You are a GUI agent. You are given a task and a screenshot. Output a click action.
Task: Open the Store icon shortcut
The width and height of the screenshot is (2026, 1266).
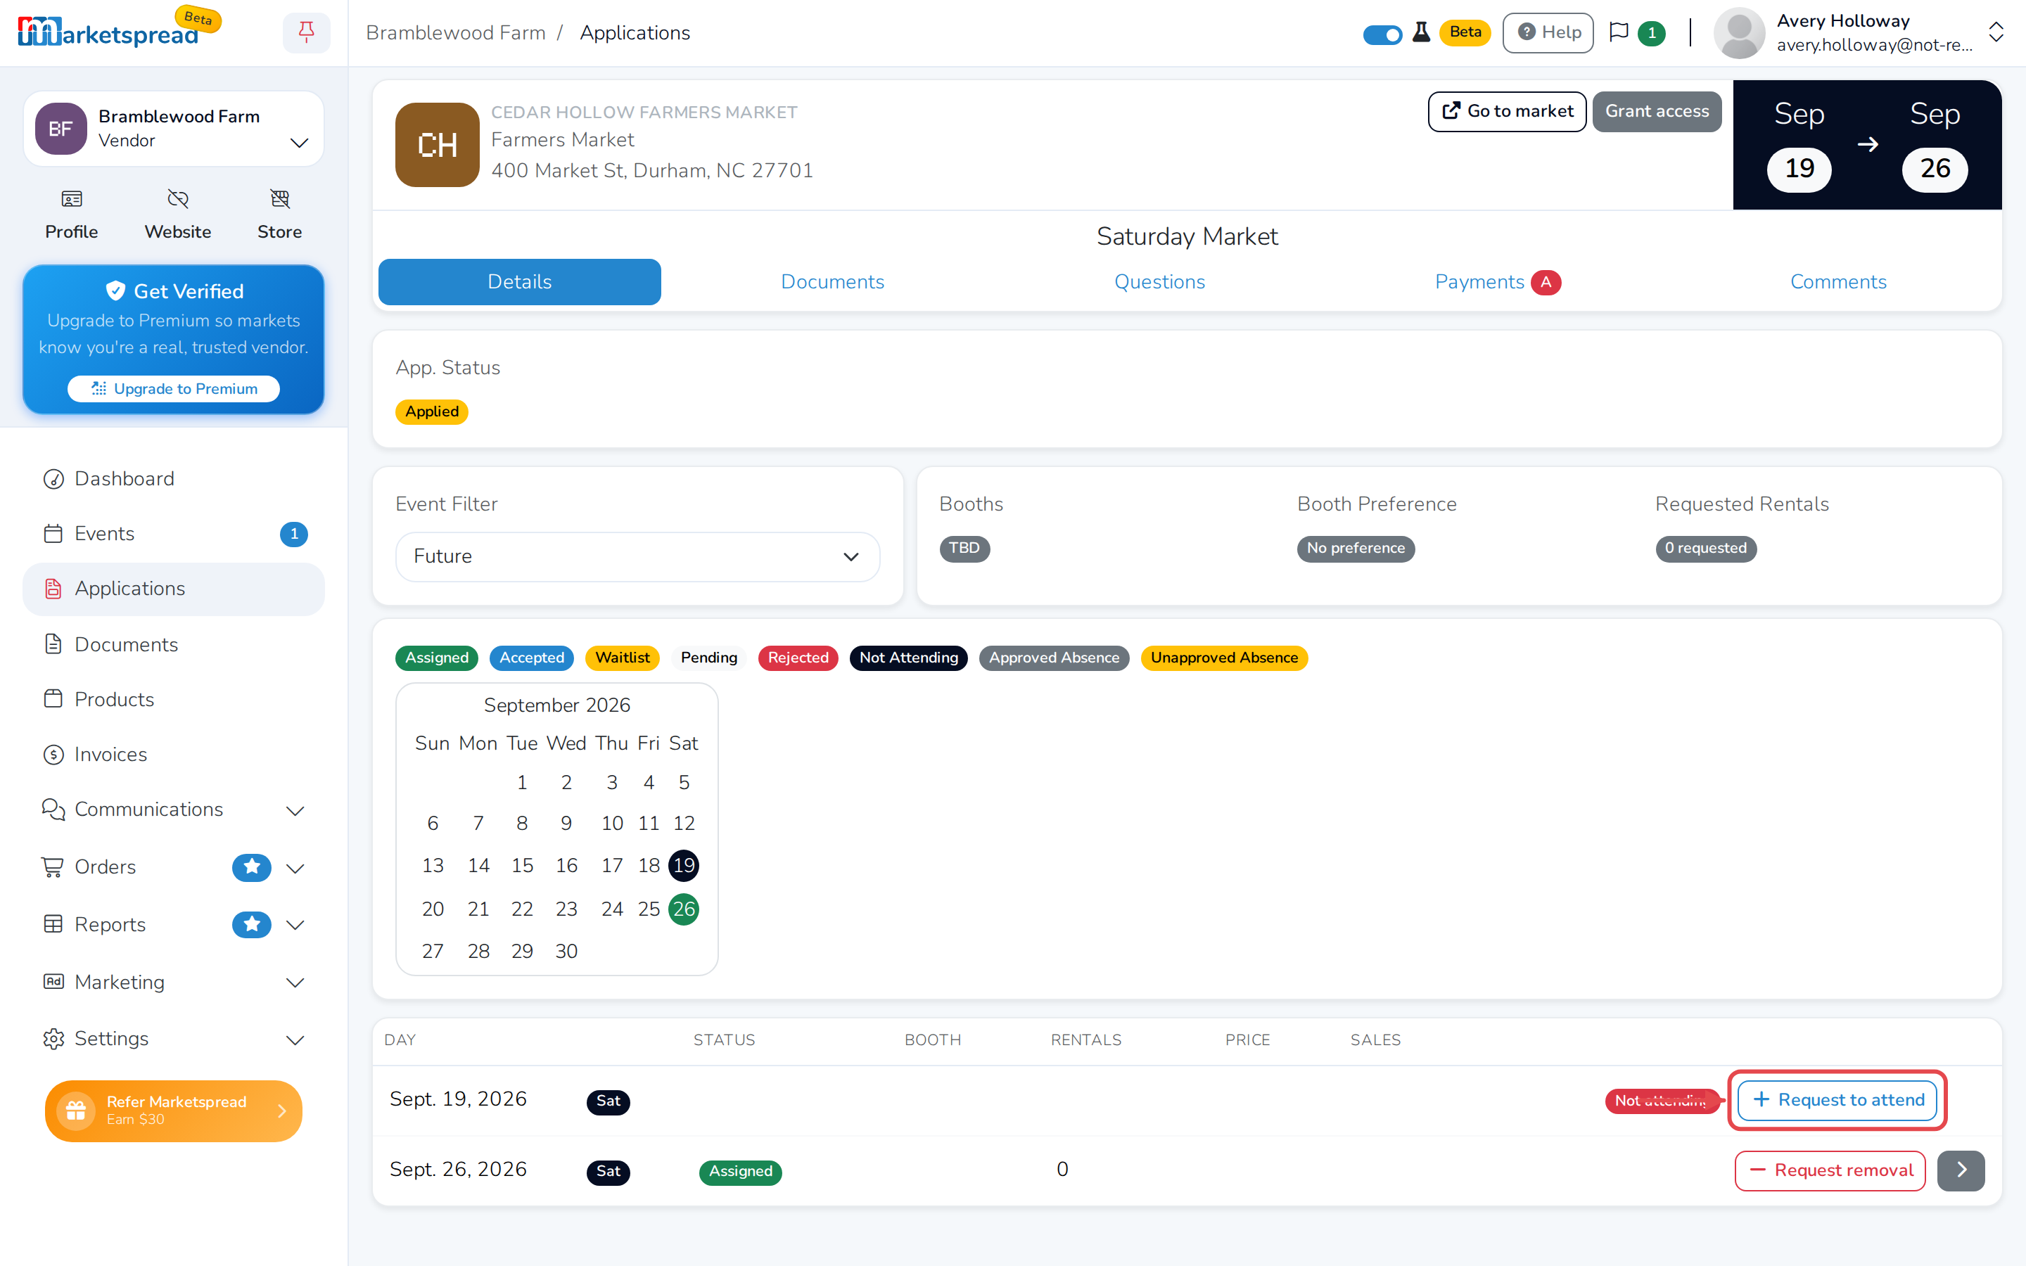tap(279, 215)
